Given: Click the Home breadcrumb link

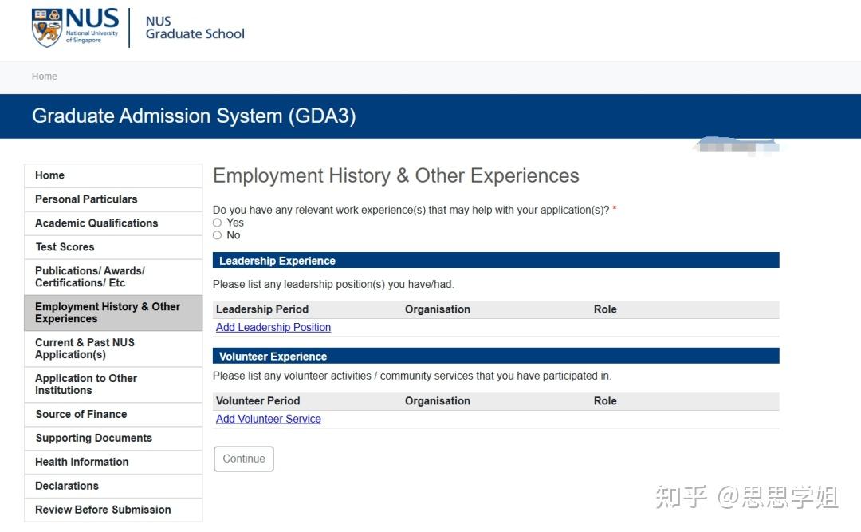Looking at the screenshot, I should [44, 76].
